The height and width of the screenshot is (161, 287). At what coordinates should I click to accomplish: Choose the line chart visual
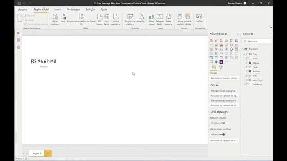pyautogui.click(x=211, y=45)
